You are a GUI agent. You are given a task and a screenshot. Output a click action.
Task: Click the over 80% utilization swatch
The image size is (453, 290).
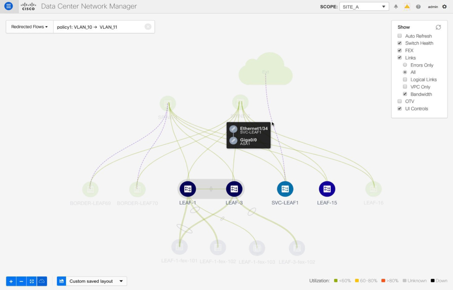pyautogui.click(x=383, y=281)
